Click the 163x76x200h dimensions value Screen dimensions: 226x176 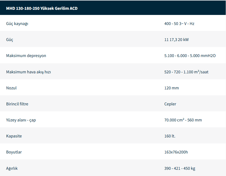tap(176, 152)
